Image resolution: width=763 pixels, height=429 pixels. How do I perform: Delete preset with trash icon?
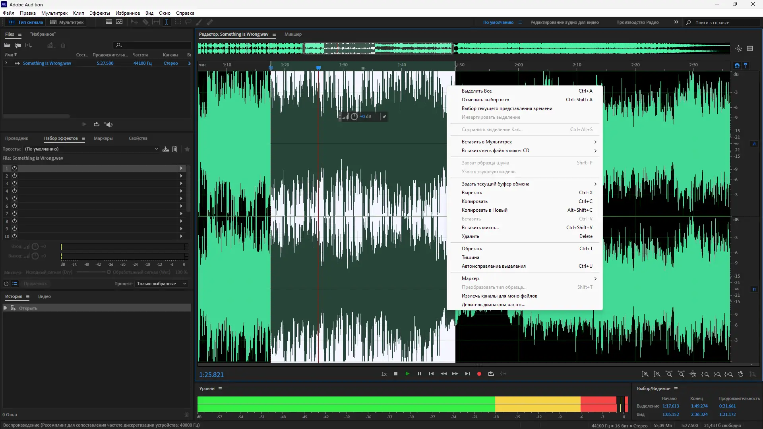click(174, 149)
